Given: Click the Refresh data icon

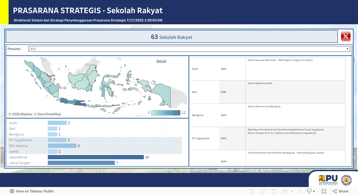Looking at the screenshot, I should tap(285, 191).
